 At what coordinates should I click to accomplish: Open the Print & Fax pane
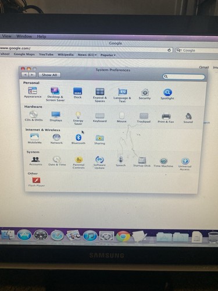coord(166,118)
